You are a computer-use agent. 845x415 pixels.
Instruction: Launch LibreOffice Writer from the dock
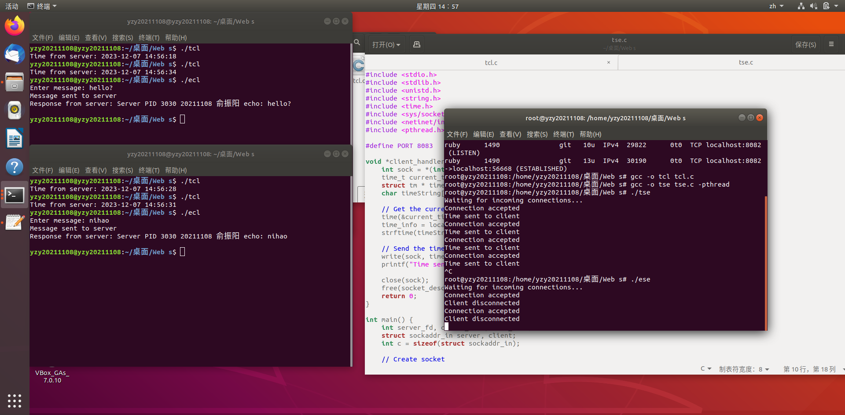[x=15, y=139]
